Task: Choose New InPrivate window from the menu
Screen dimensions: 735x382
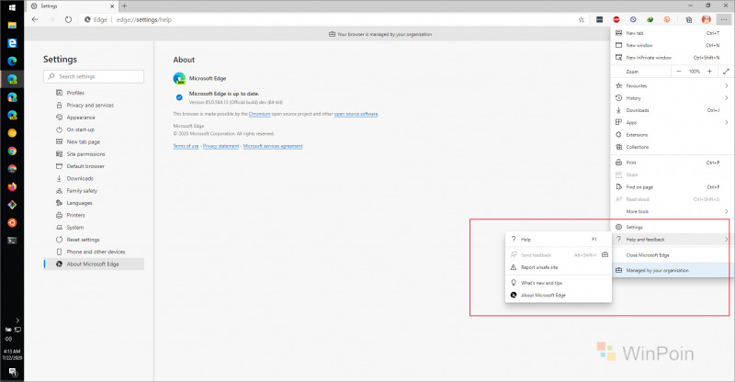Action: click(672, 57)
